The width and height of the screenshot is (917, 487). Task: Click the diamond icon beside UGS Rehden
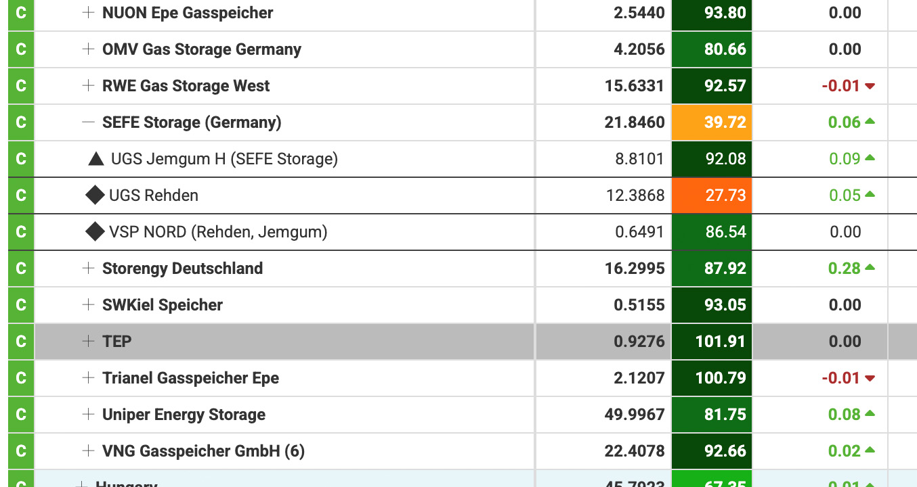click(x=95, y=195)
